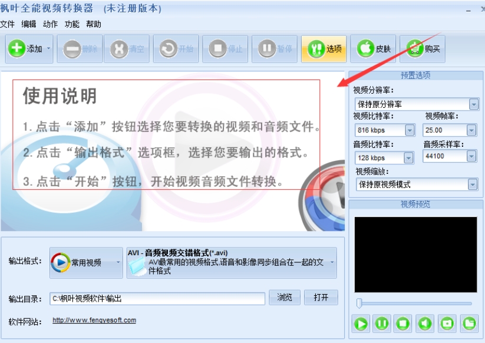
Task: Toggle the preview speaker mute icon
Action: 425,324
